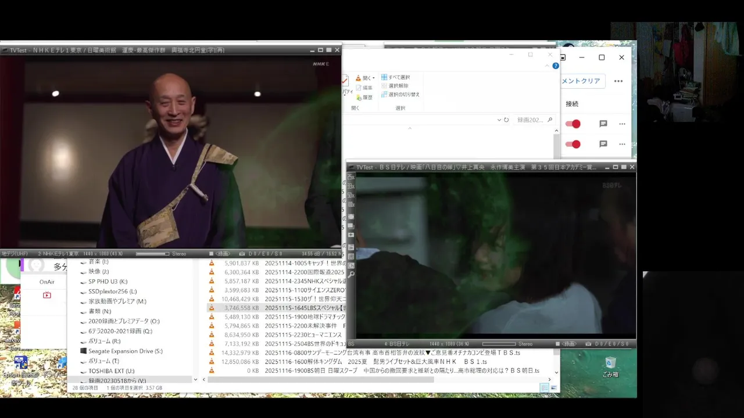Expand the 開く dropdown arrow
Image resolution: width=744 pixels, height=418 pixels.
click(x=374, y=78)
